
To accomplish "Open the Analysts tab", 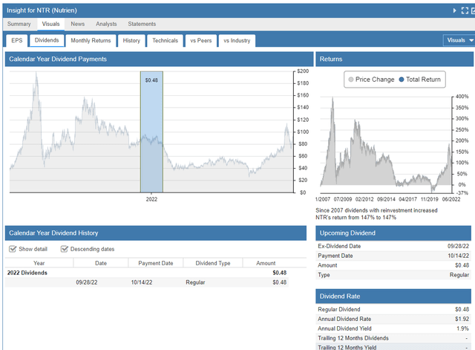I will tap(106, 24).
